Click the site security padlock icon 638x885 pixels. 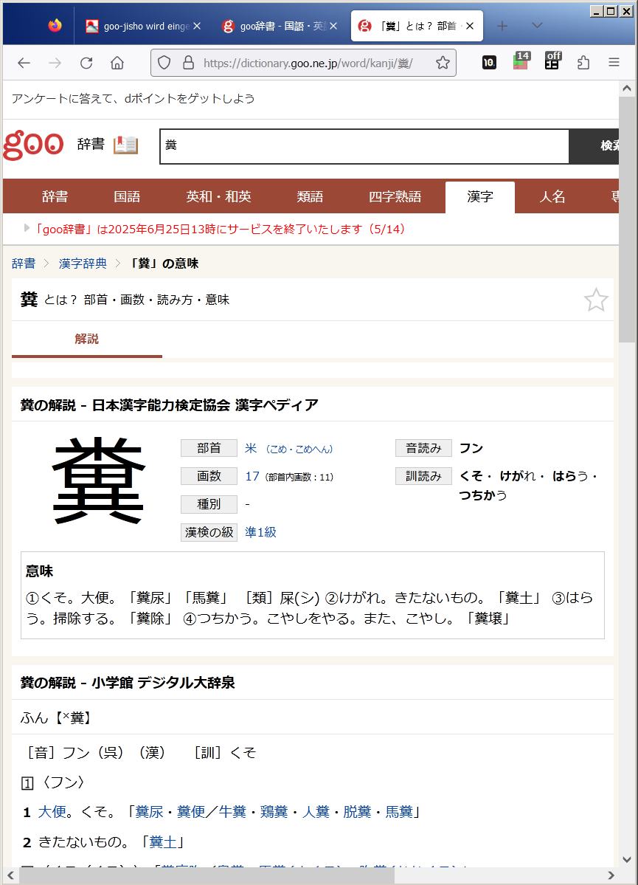pos(188,63)
